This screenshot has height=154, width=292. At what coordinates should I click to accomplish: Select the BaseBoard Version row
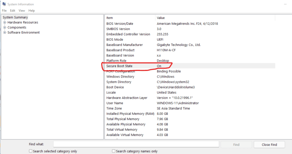[x=190, y=56]
